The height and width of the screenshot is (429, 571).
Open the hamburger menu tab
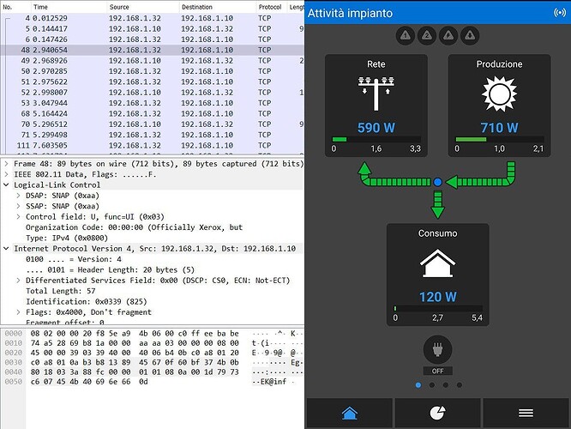[x=526, y=413]
